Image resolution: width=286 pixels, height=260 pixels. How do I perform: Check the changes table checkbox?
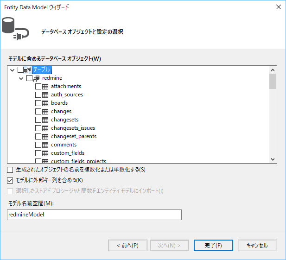click(x=38, y=111)
